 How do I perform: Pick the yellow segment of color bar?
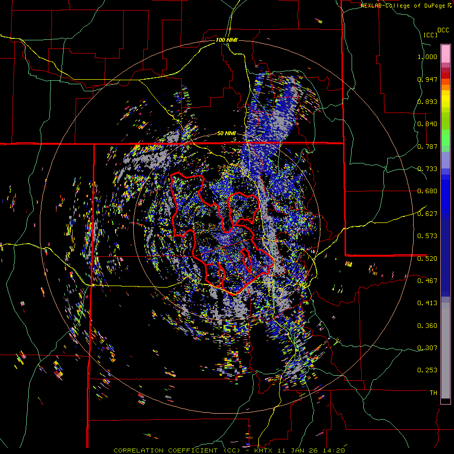point(445,99)
